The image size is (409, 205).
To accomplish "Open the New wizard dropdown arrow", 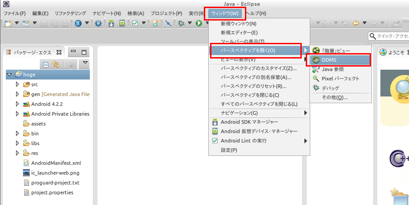I will (17, 23).
